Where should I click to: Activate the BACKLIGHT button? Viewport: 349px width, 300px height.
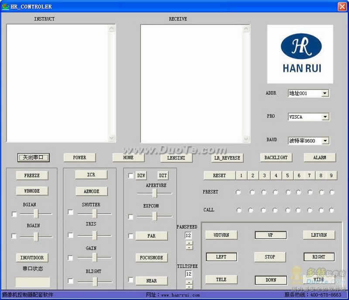point(276,157)
